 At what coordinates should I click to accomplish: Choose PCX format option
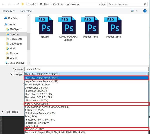click(86, 116)
